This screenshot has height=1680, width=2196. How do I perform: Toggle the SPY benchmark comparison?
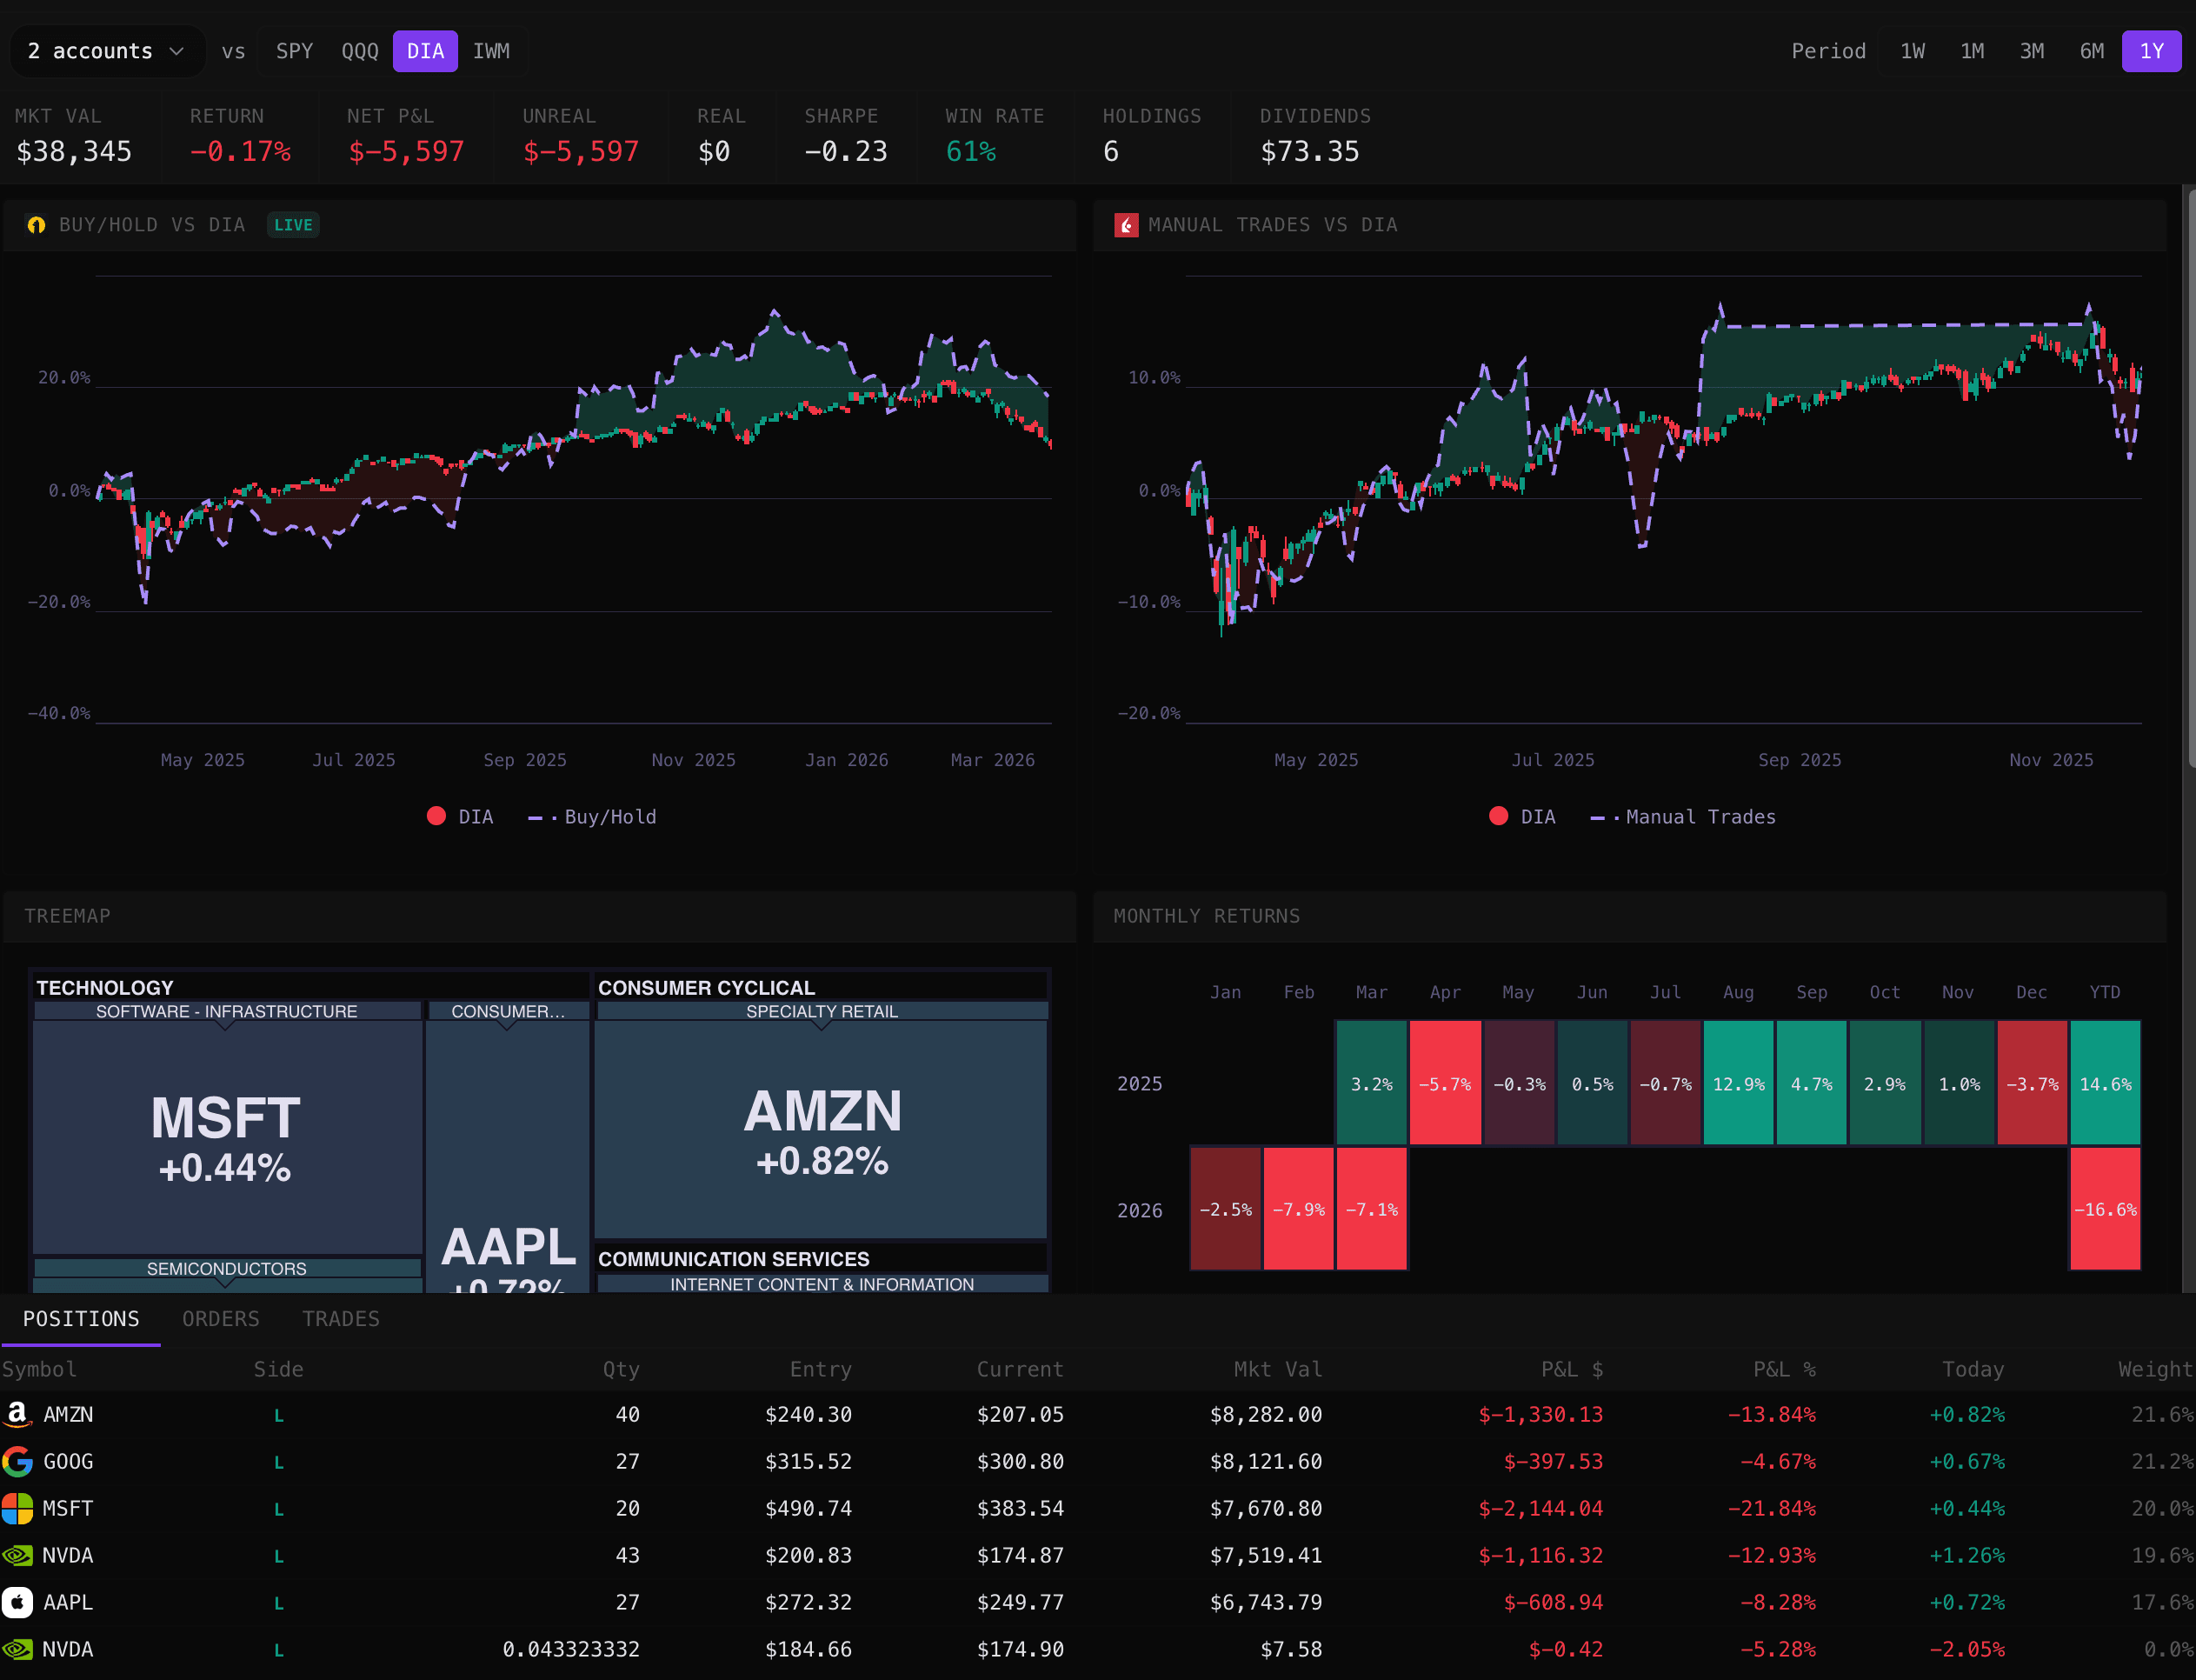pos(295,50)
